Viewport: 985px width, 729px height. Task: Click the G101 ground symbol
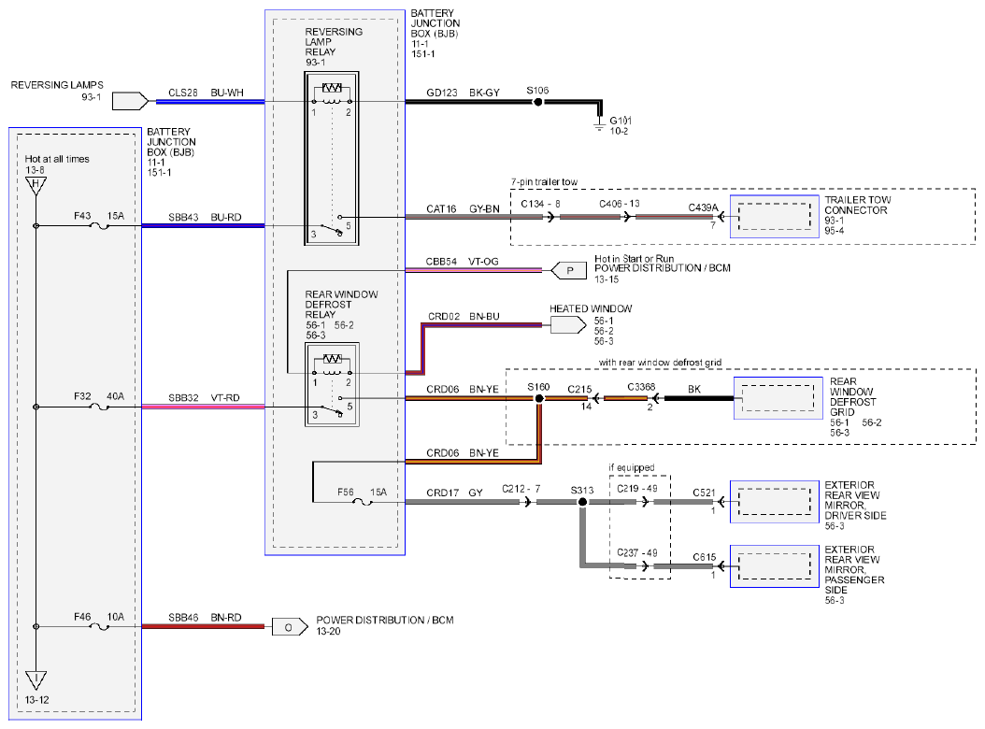click(x=600, y=123)
